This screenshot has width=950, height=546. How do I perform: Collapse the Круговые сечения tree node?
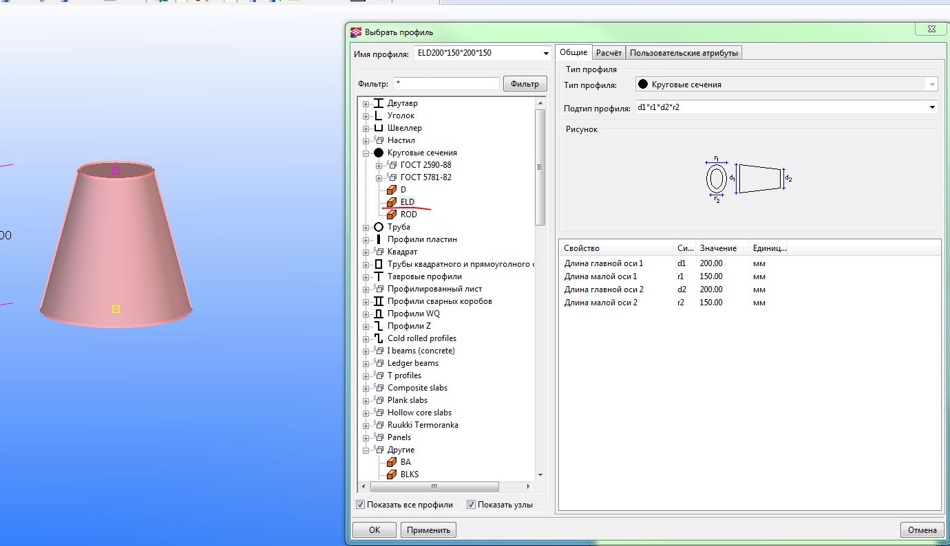pos(366,153)
